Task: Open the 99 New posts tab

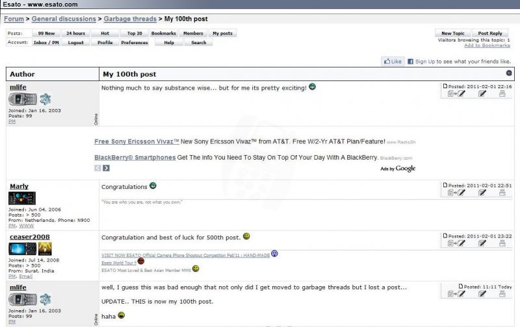Action: (x=46, y=34)
